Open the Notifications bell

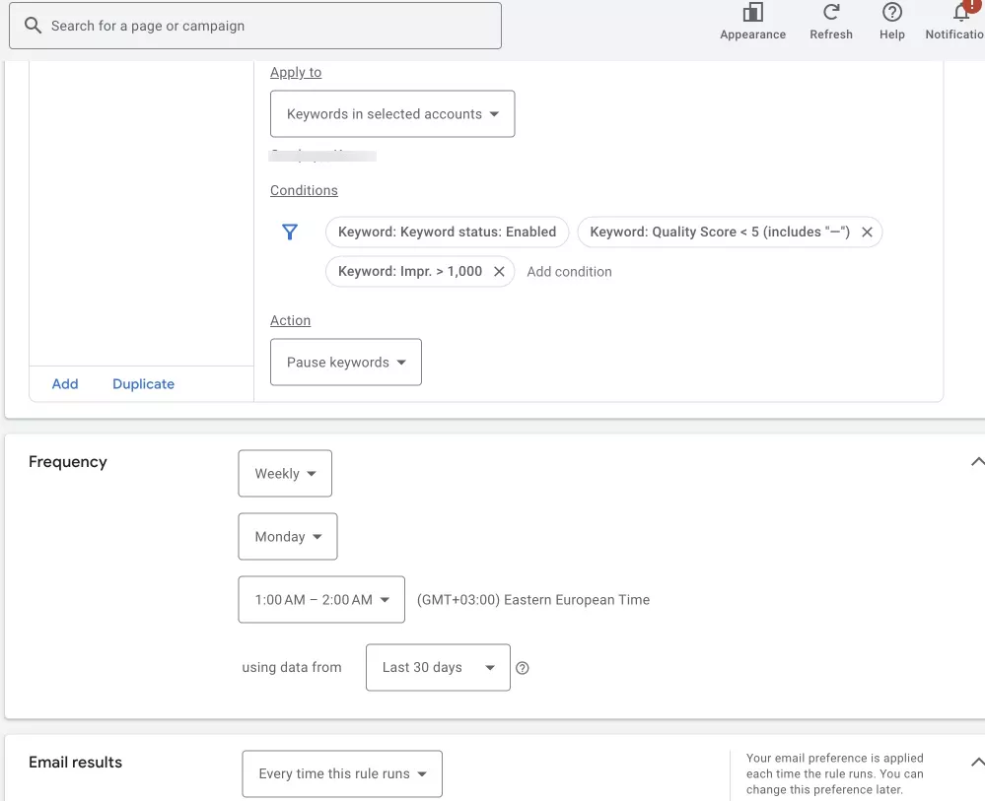(961, 12)
